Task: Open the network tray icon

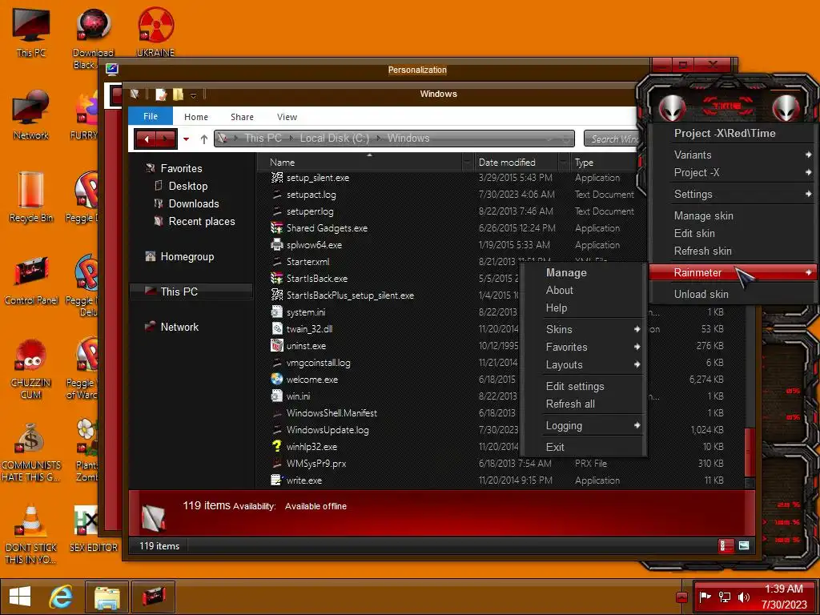Action: (x=724, y=597)
